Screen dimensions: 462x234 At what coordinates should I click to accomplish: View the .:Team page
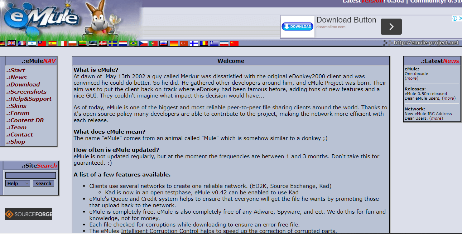pyautogui.click(x=16, y=128)
